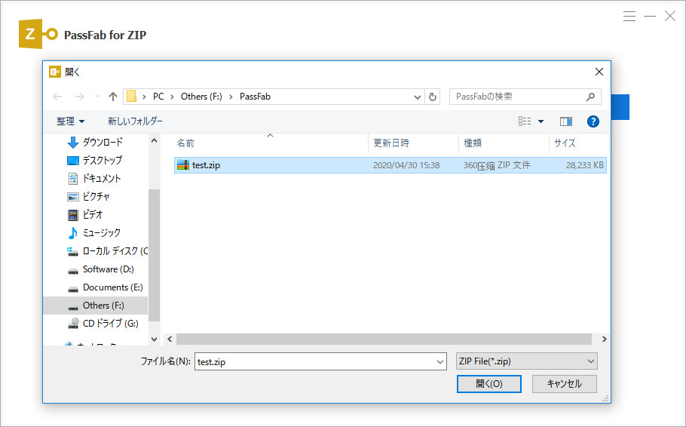Click horizontal scrollbar left arrow
Screen dimensions: 686x427
coord(170,339)
